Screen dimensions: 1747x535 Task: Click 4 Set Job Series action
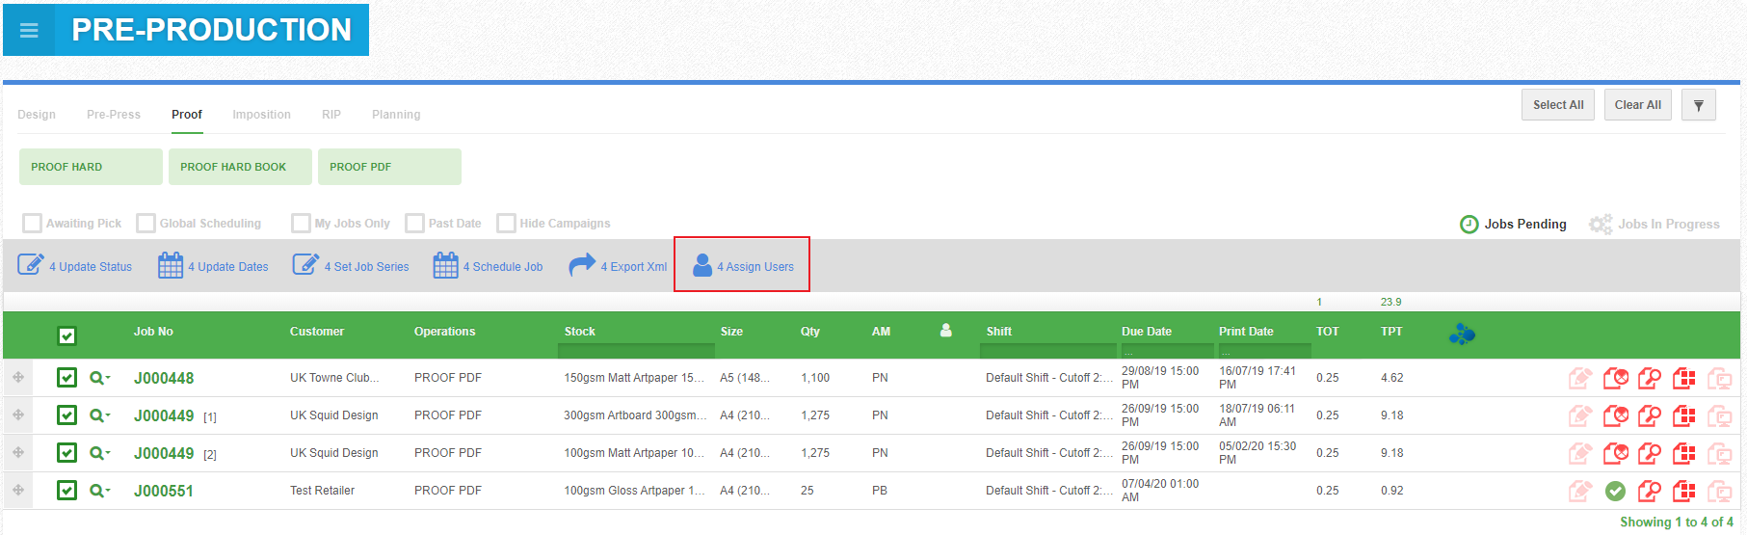coord(351,266)
